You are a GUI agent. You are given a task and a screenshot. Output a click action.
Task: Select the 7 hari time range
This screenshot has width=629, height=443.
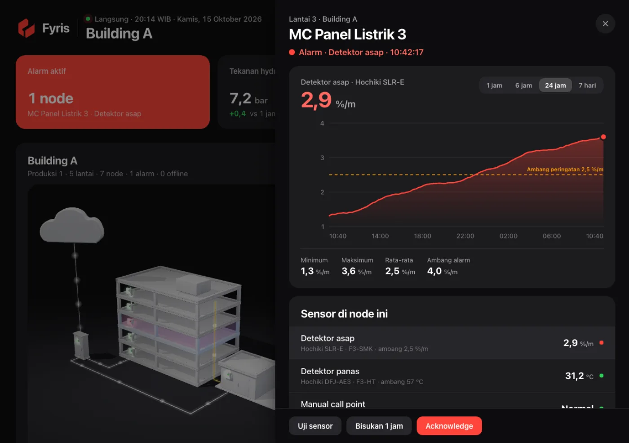(x=587, y=85)
